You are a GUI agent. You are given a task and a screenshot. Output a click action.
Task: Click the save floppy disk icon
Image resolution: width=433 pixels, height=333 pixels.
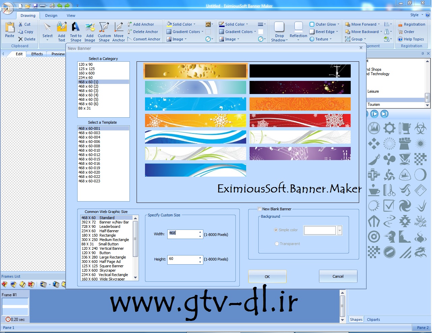pyautogui.click(x=35, y=6)
